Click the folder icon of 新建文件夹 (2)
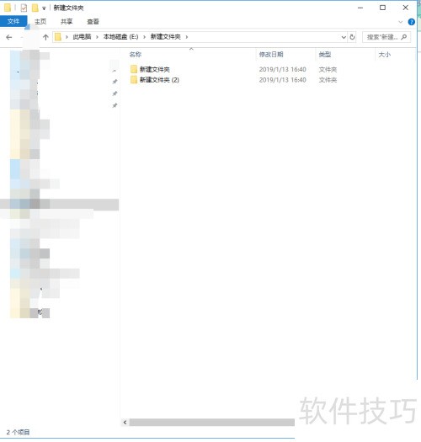Viewport: 421px width, 442px height. coord(134,80)
